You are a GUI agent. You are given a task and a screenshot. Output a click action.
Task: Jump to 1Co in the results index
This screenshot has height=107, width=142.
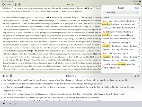click(x=139, y=66)
